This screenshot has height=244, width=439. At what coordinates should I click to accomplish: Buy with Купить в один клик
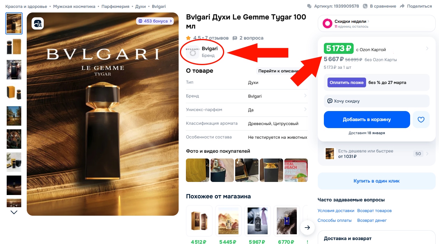point(377,181)
